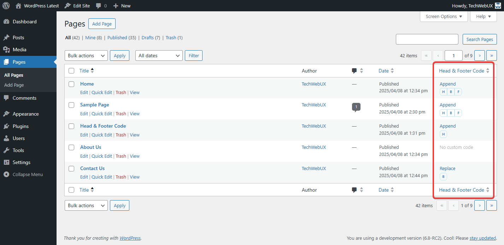Open the New content menu
Screen dimensions: 504x245
[x=122, y=6]
